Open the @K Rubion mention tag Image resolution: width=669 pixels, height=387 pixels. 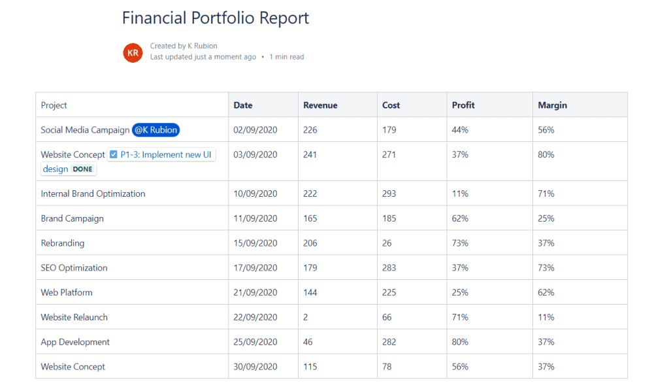[155, 130]
